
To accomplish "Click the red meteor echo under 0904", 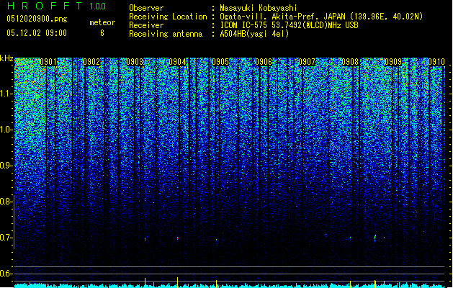I will 177,238.
